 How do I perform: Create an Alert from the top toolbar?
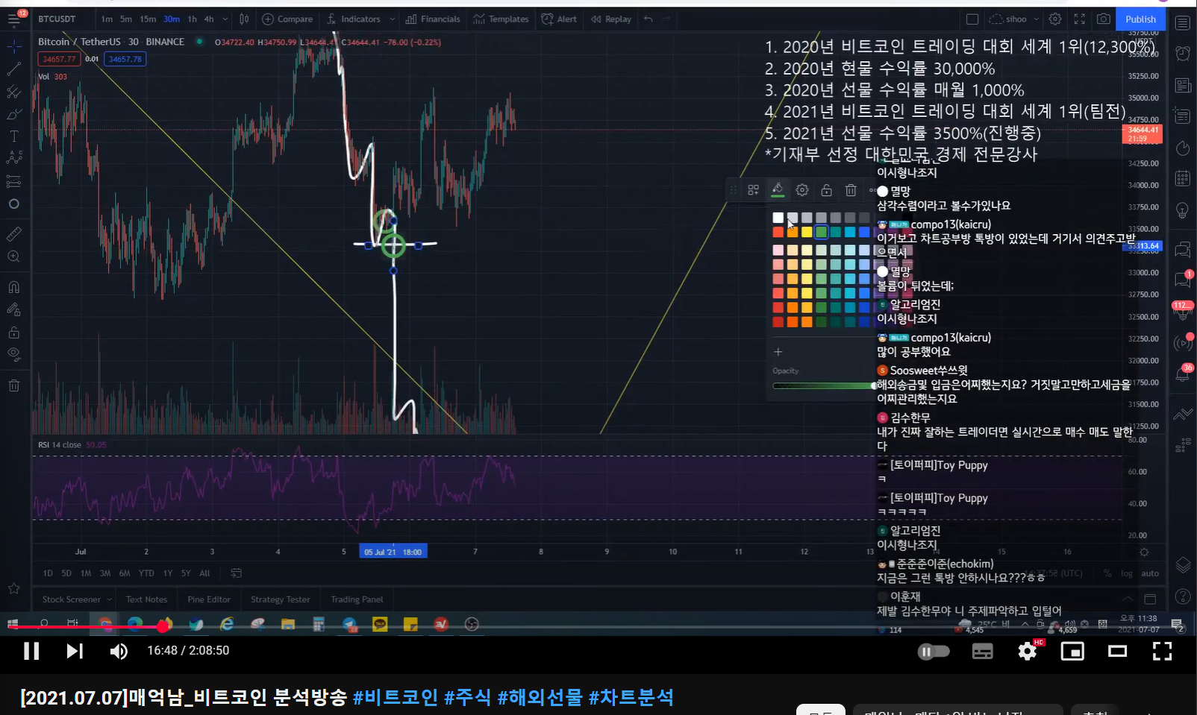coord(559,19)
